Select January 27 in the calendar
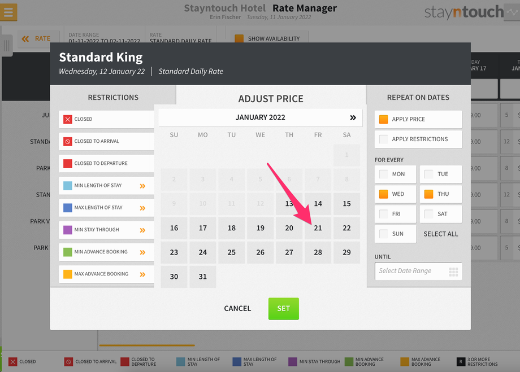Viewport: 520px width, 372px height. (289, 252)
